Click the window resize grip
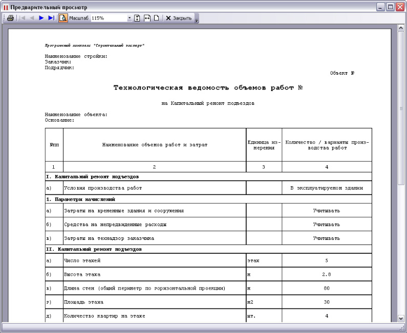407x333 pixels. 403,327
